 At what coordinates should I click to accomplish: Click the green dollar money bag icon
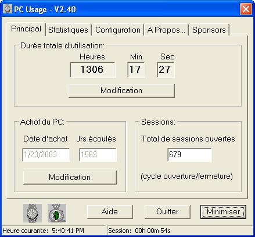57,213
